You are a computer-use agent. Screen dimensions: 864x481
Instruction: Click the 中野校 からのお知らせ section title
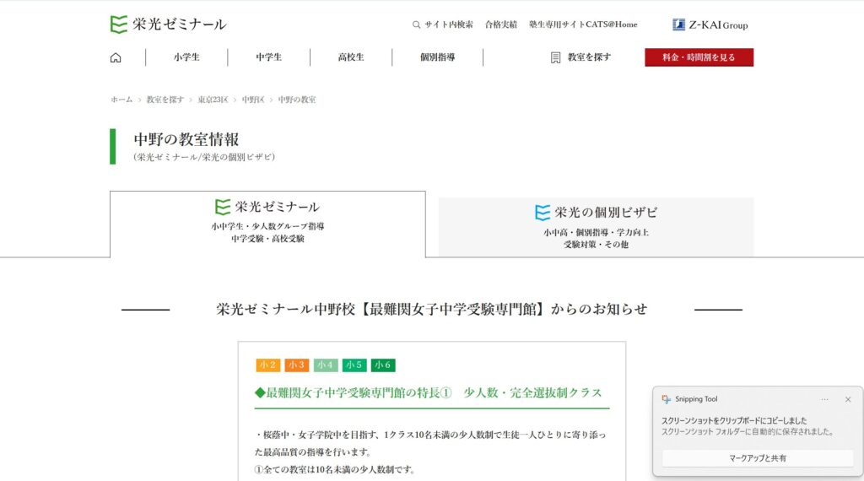point(431,309)
